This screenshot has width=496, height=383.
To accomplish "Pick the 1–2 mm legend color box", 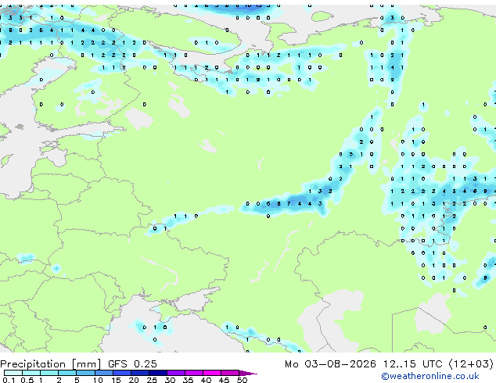I will (x=49, y=373).
